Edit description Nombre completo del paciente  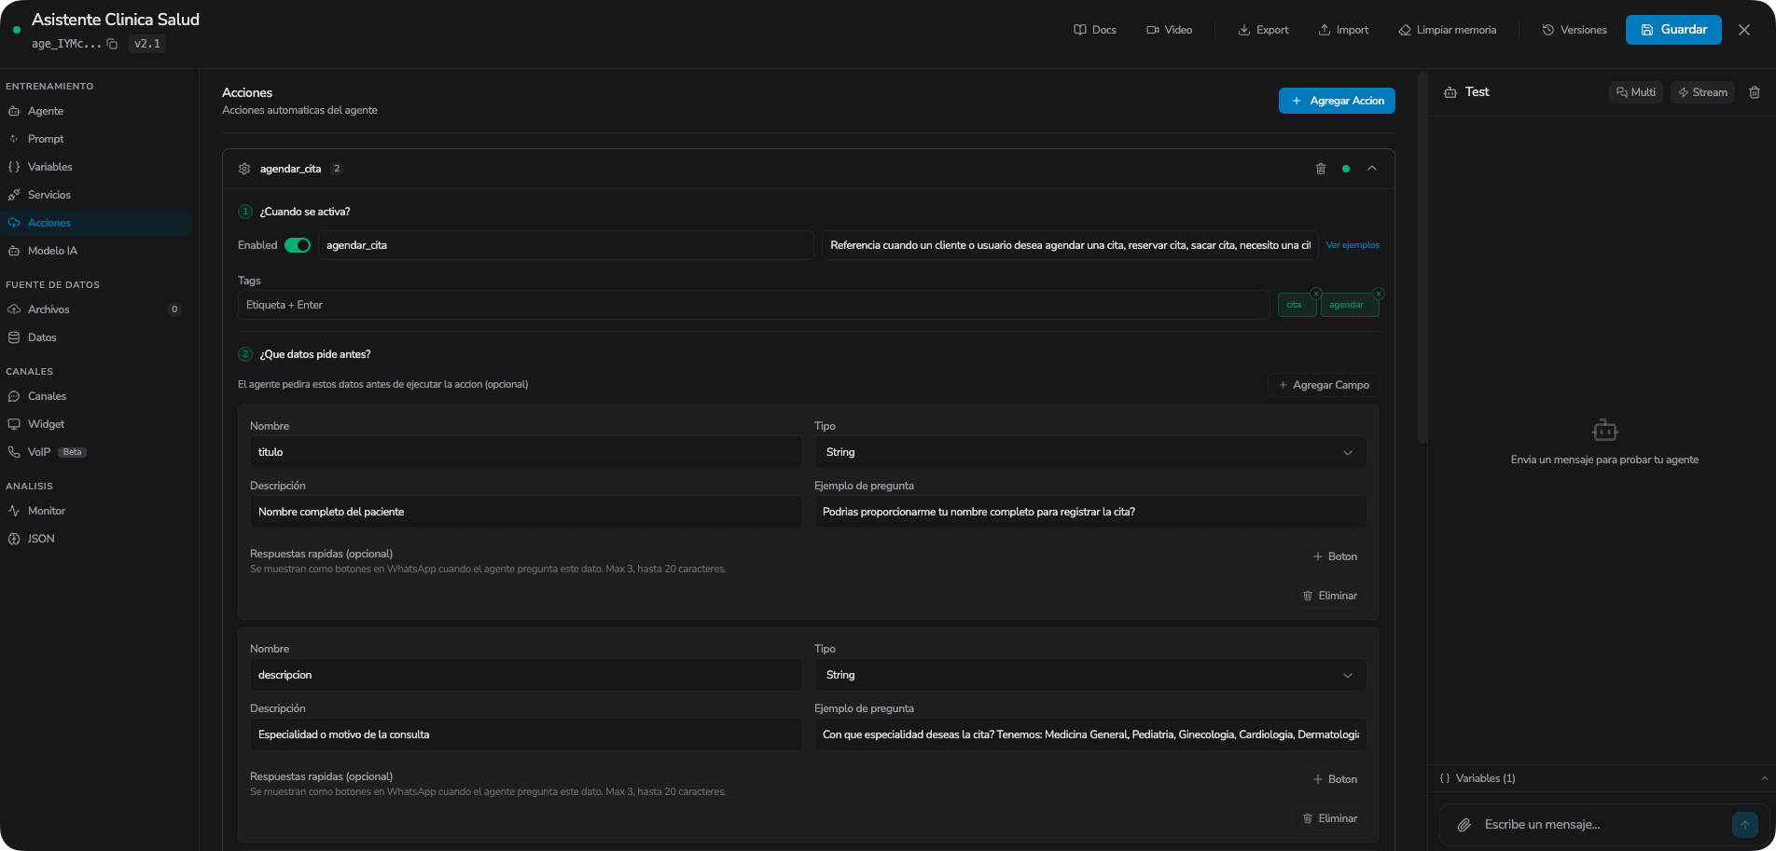tap(526, 512)
